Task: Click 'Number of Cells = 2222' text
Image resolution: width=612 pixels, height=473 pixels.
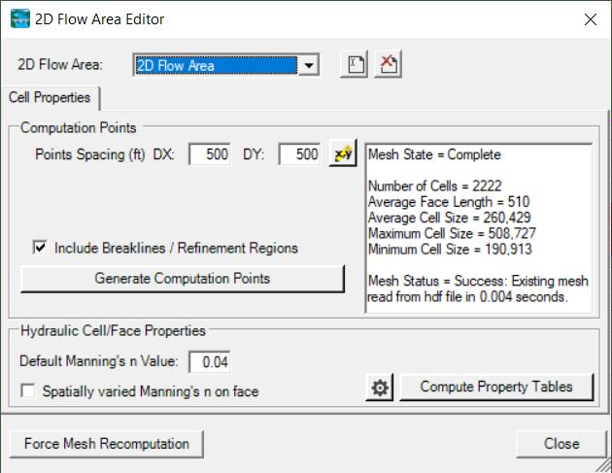Action: tap(435, 186)
